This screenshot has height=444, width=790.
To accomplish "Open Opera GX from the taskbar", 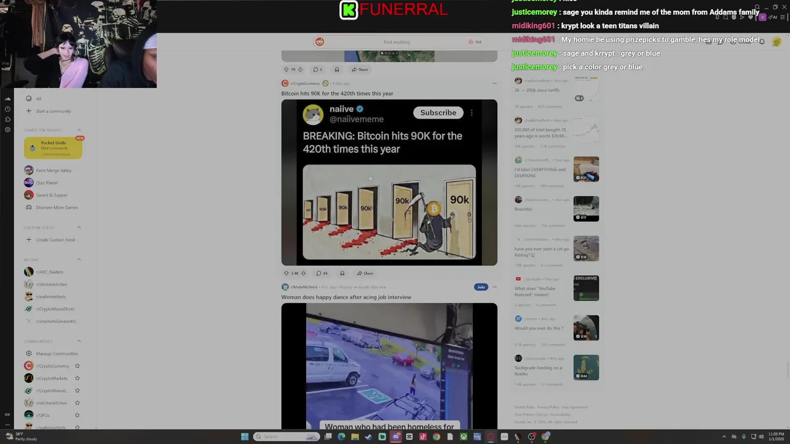I will pyautogui.click(x=491, y=437).
